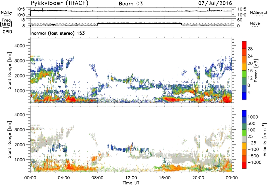Click the frequency step-up at 08:00 UT
268x185 pixels.
click(x=97, y=24)
